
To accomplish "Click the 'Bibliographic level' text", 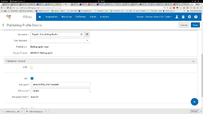I will (39, 47).
